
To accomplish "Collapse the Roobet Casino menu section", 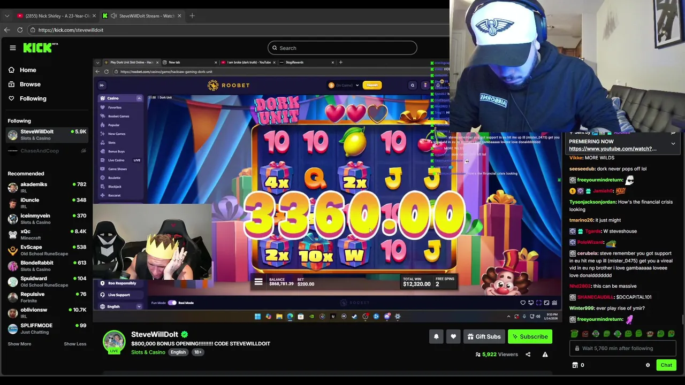I will coord(139,98).
